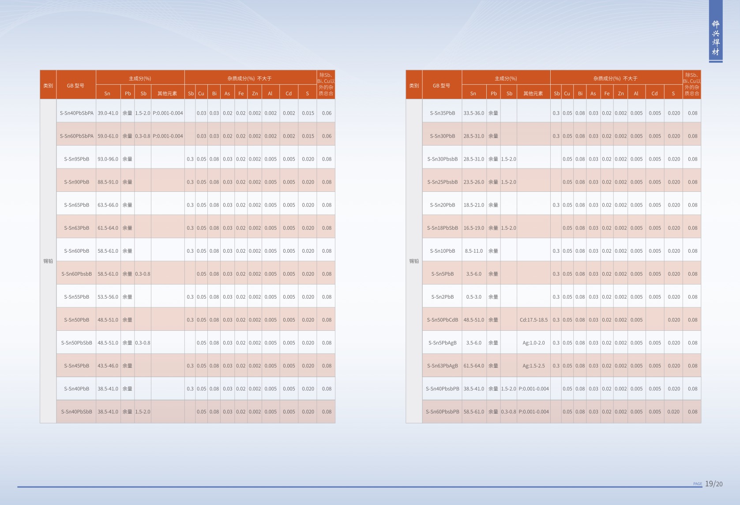The height and width of the screenshot is (505, 740).
Task: Select the S-Sn60PbSbPA model cell
Action: click(x=76, y=136)
